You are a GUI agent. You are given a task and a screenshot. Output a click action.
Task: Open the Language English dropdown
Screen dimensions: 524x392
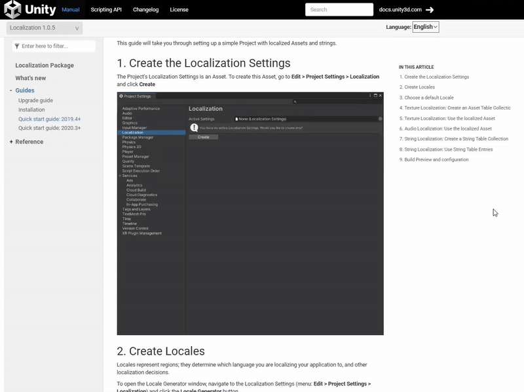[x=426, y=27]
